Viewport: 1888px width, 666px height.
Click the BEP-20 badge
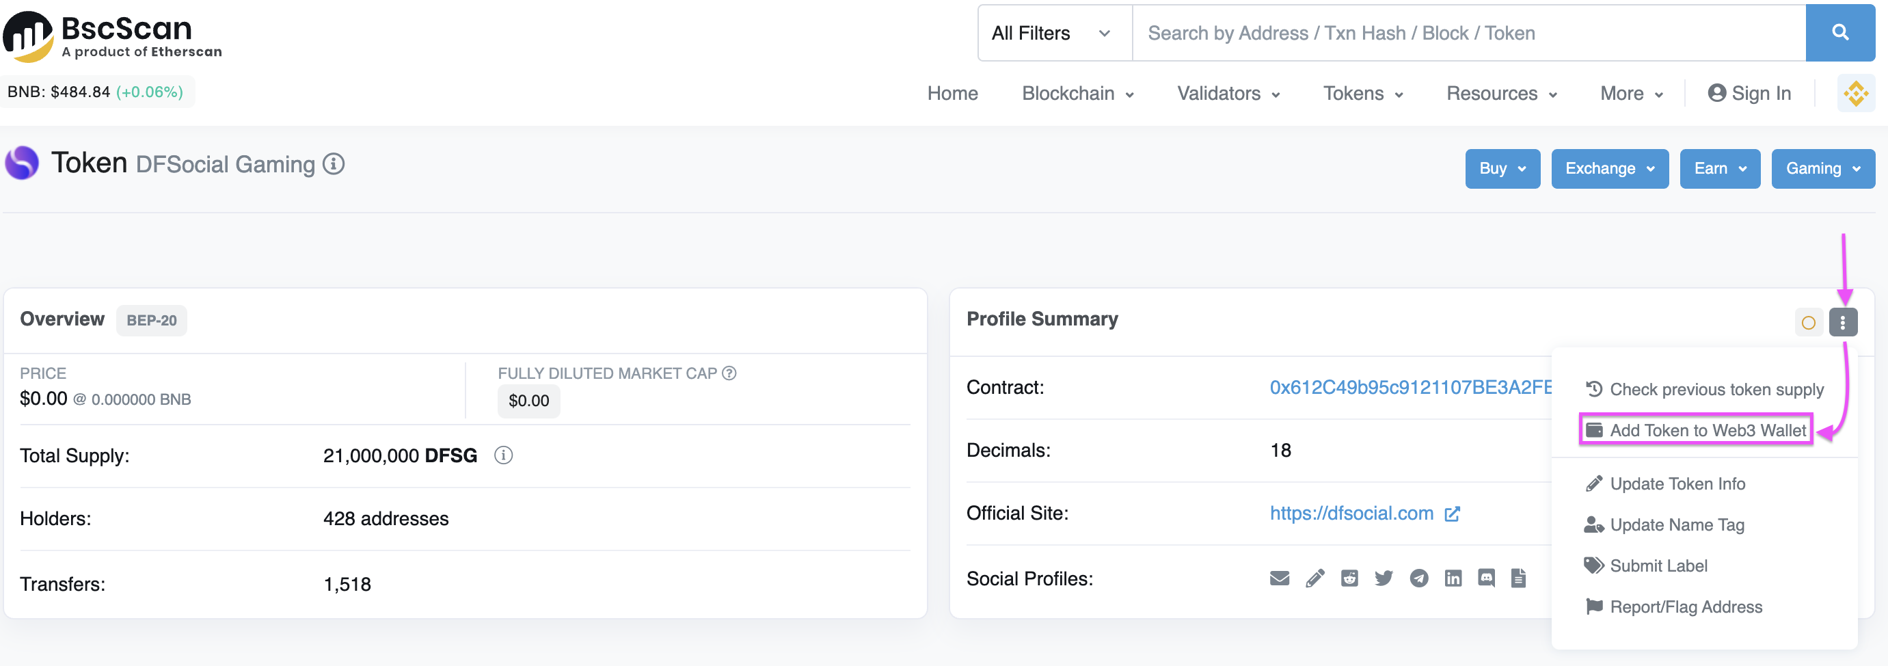coord(151,321)
